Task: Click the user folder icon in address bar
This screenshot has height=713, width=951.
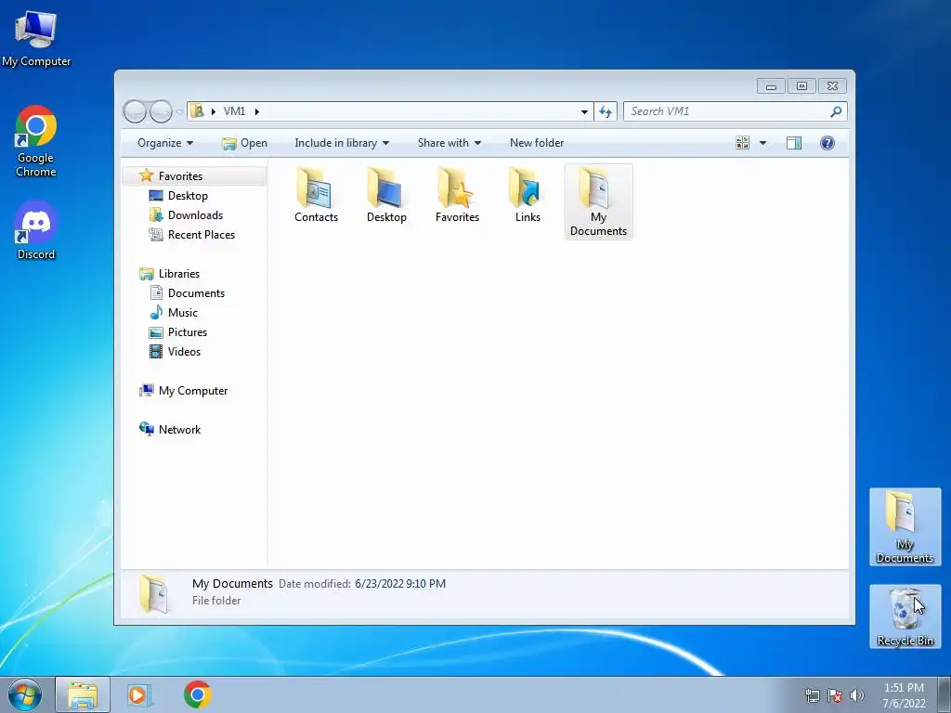Action: pos(197,111)
